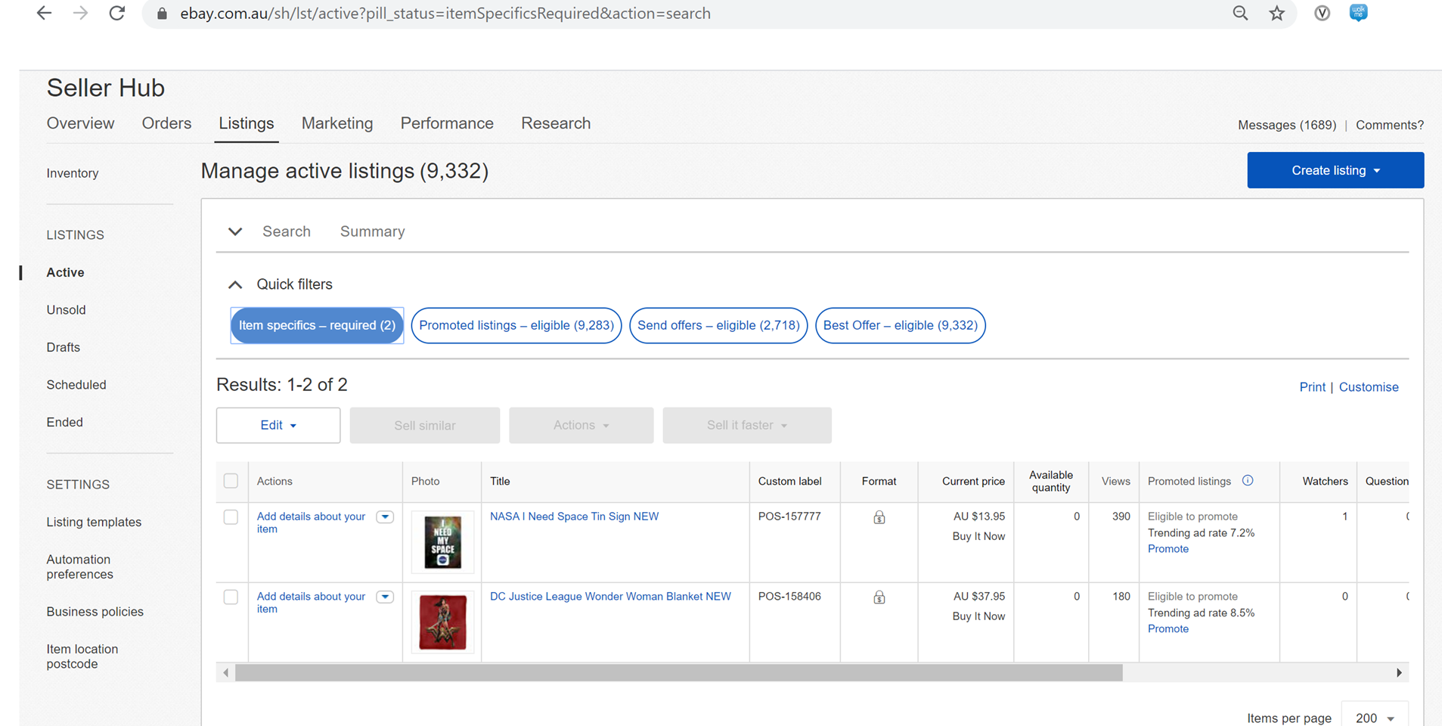Apply Send offers – eligible filter
This screenshot has width=1442, height=726.
tap(718, 325)
